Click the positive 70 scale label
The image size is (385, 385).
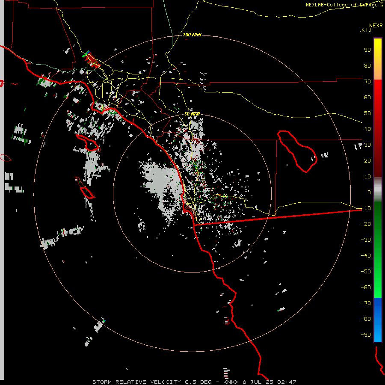(x=367, y=82)
